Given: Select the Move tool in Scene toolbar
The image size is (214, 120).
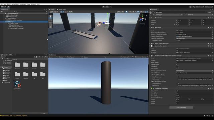Looking at the screenshot, I should click(x=50, y=18).
